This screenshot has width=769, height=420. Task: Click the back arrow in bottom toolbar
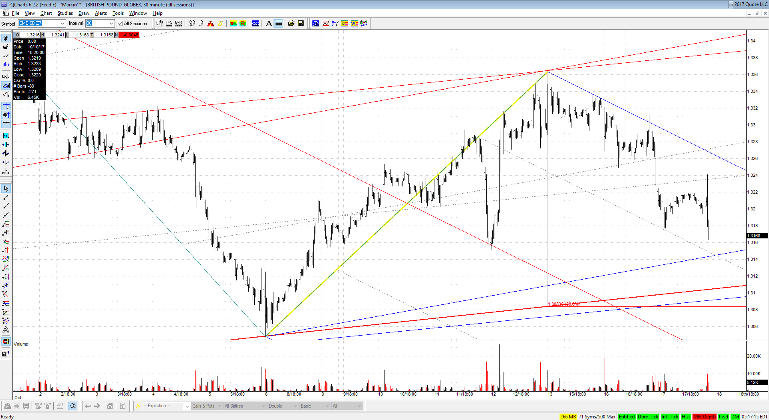(x=88, y=406)
